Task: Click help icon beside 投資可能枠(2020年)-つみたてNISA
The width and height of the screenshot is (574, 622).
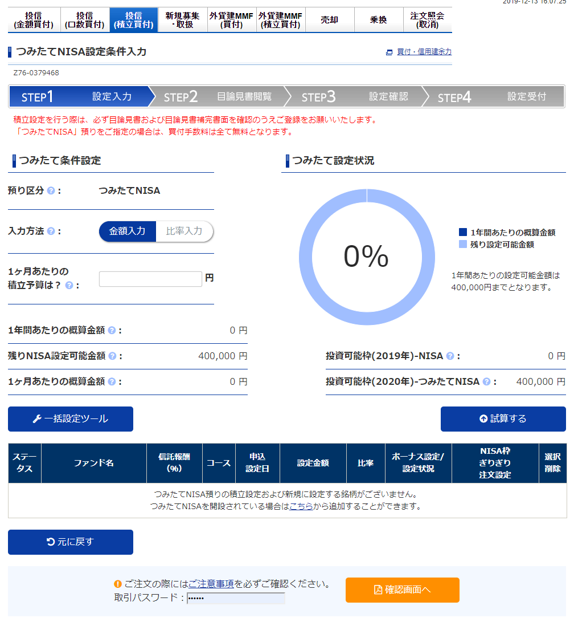Action: pyautogui.click(x=486, y=381)
